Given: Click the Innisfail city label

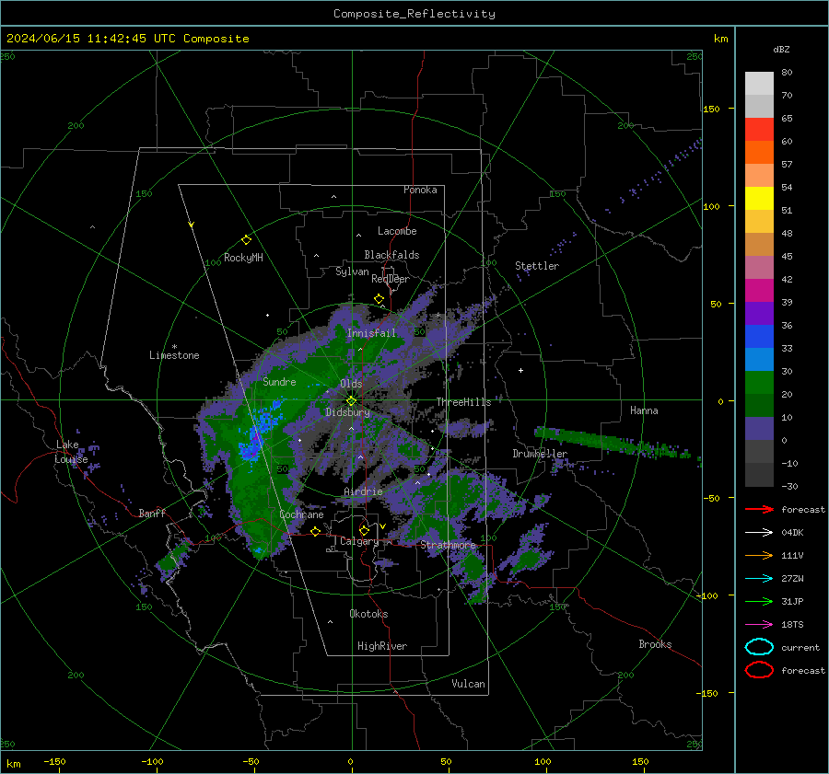Looking at the screenshot, I should point(371,333).
